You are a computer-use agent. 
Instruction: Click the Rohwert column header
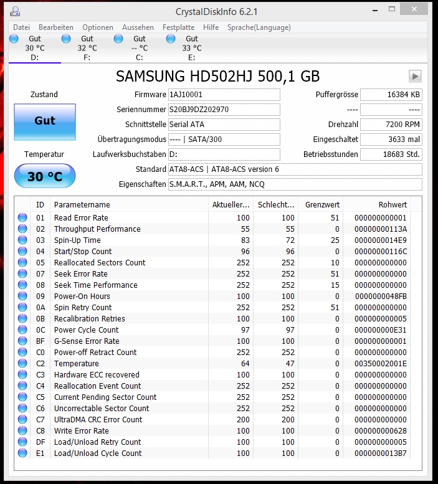point(376,205)
